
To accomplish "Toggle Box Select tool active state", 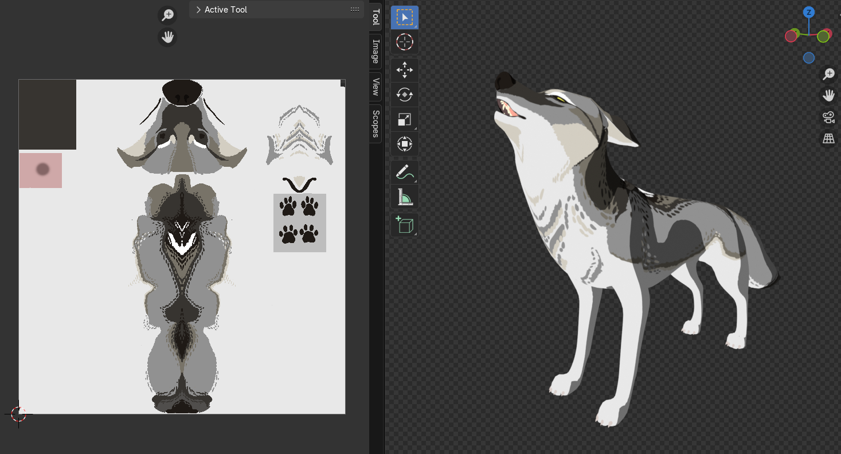I will click(405, 17).
